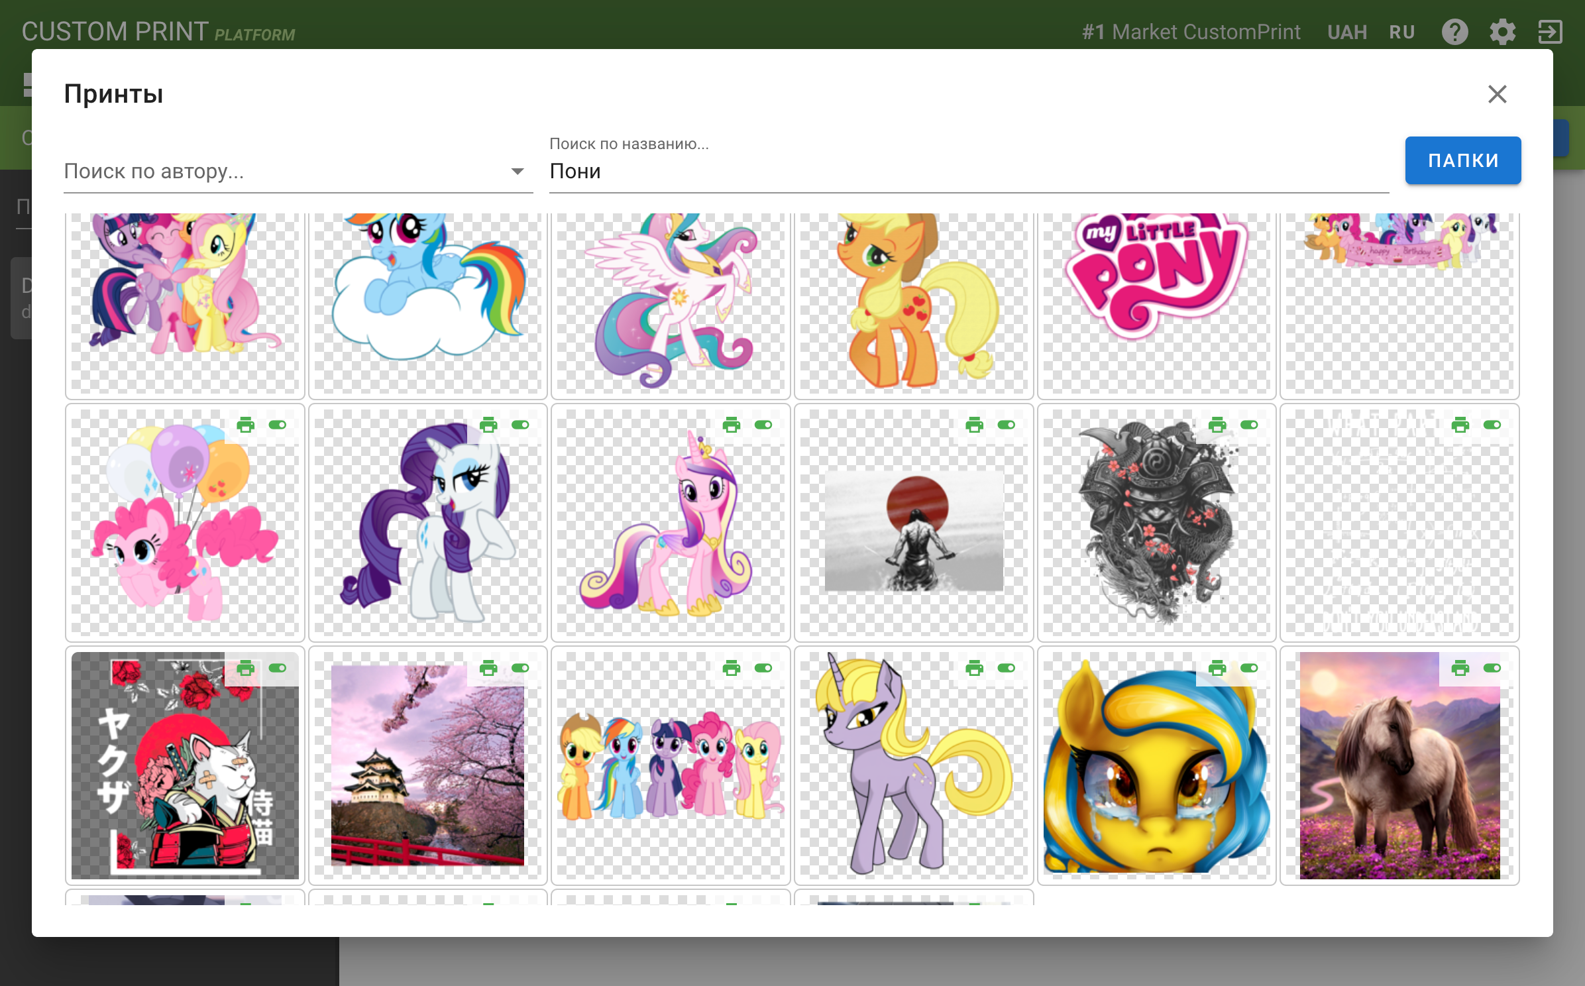This screenshot has height=986, width=1585.
Task: Toggle switch on realistic horse meadow print
Action: [x=1492, y=668]
